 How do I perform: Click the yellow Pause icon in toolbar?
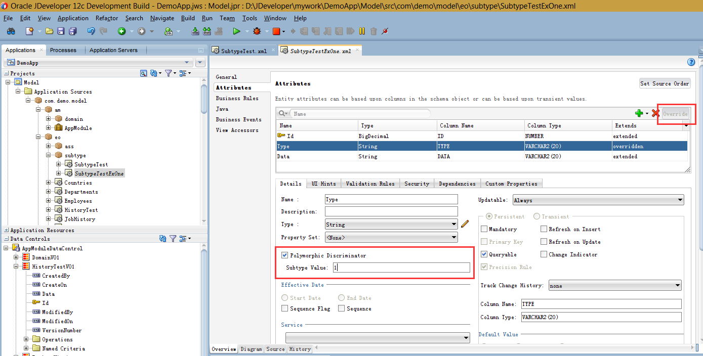coord(362,31)
